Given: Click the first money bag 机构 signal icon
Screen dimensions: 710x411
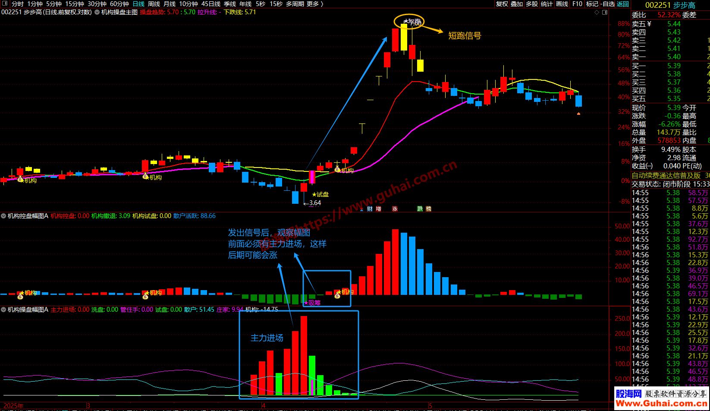Looking at the screenshot, I should tap(20, 179).
